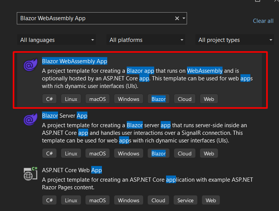The height and width of the screenshot is (211, 279).
Task: Click the Cloud tag under Blazor WebAssembly App
Action: point(184,99)
